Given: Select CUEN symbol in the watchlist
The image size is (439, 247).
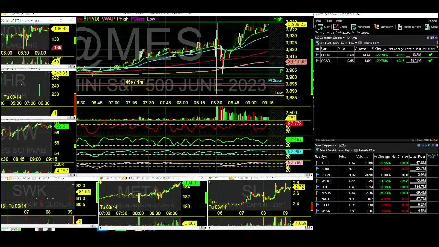Looking at the screenshot, I should [325, 55].
